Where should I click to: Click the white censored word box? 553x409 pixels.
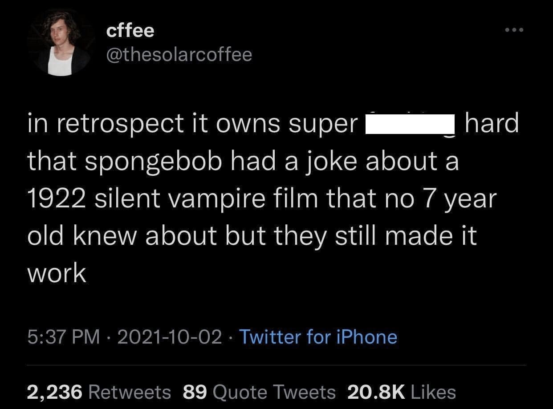(x=410, y=124)
